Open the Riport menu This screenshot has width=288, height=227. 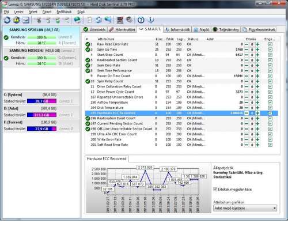[47, 12]
